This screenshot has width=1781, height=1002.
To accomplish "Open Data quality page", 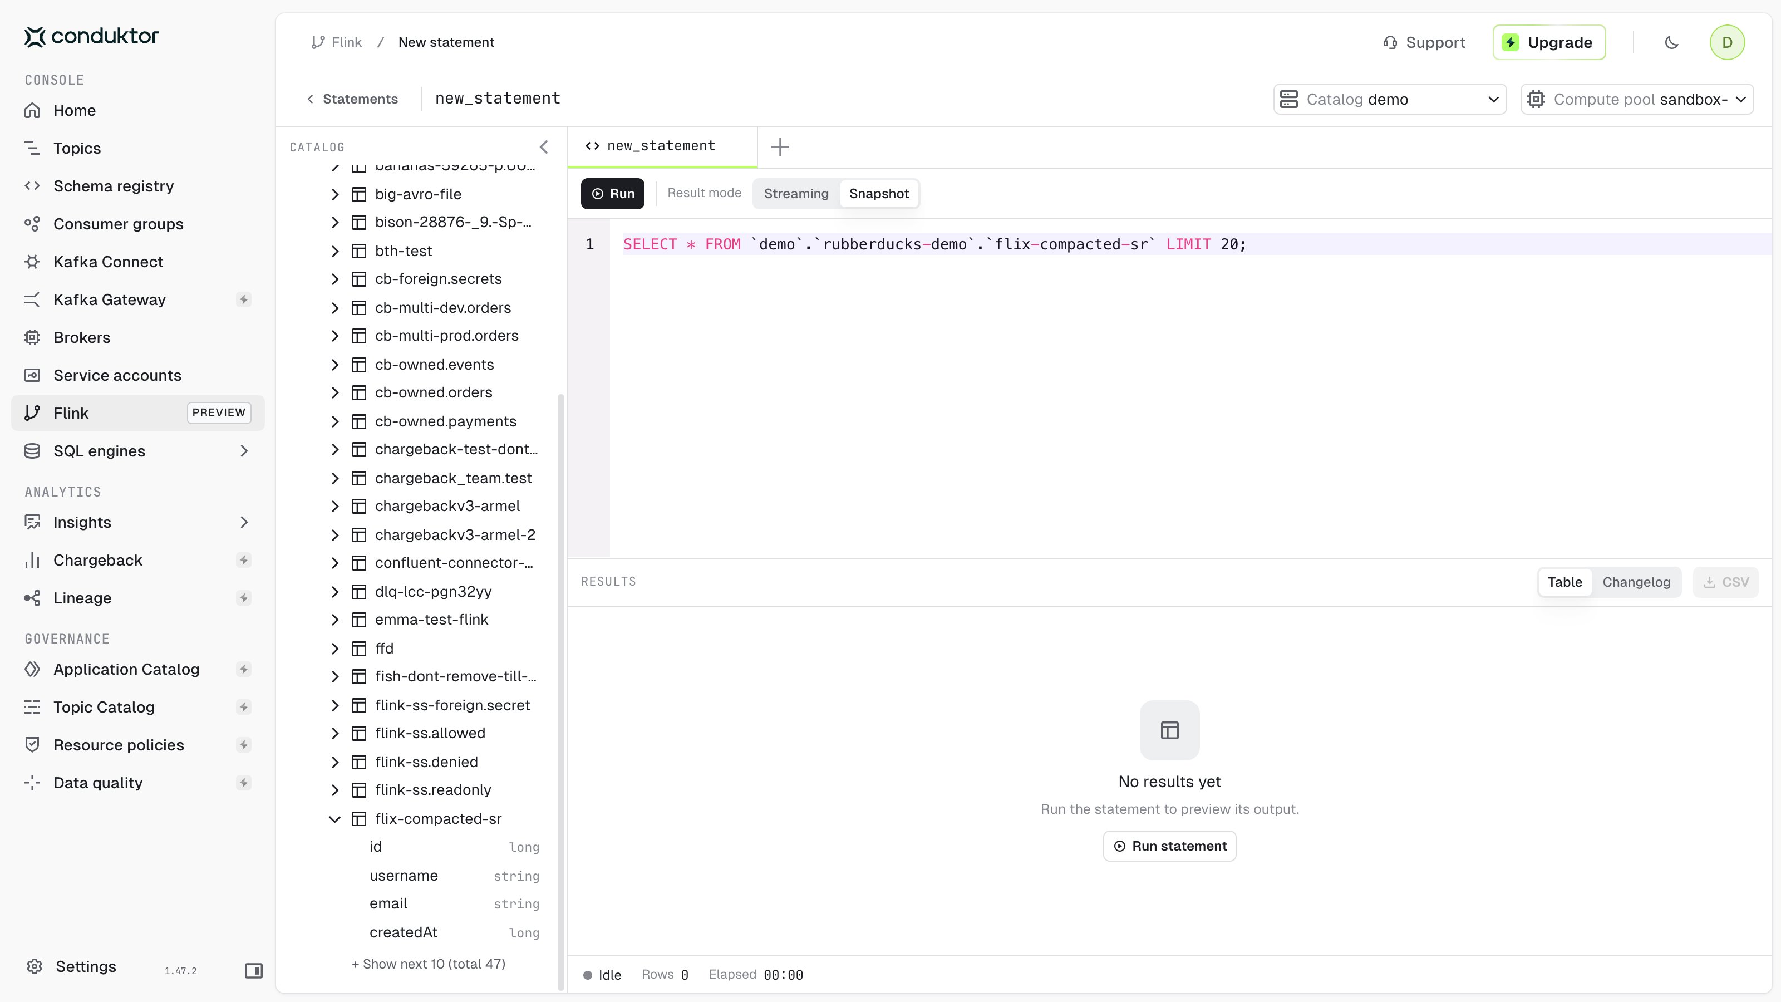I will point(137,783).
